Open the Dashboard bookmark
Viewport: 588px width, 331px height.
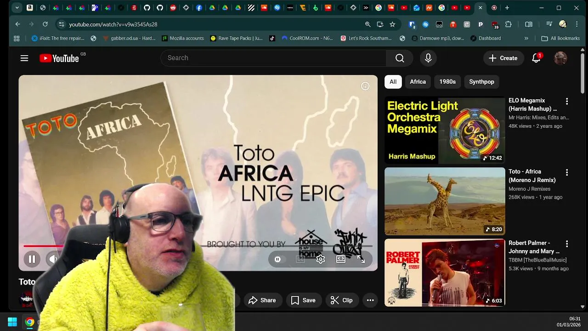pyautogui.click(x=486, y=38)
